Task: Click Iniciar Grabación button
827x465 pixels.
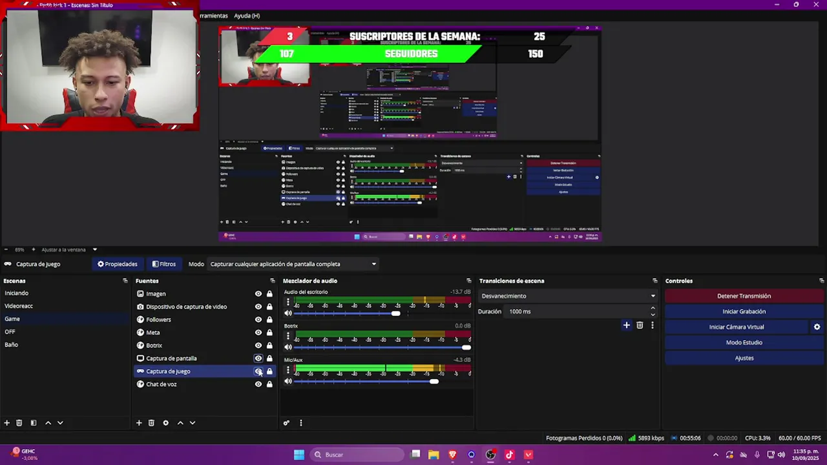Action: point(744,311)
